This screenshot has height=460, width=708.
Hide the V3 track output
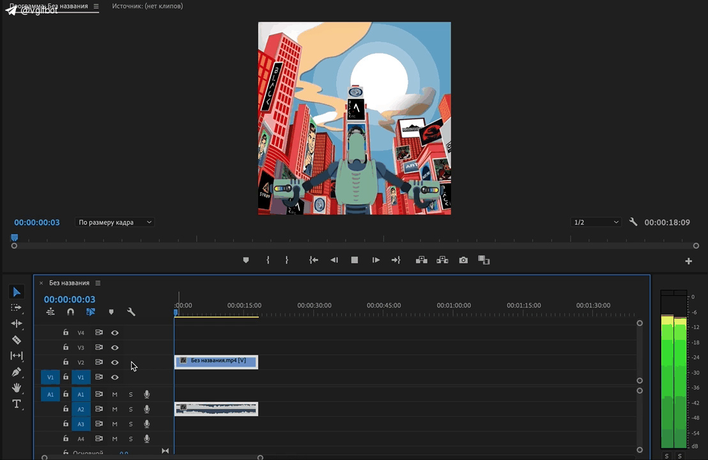[x=114, y=348]
